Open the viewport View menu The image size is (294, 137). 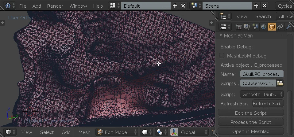pyautogui.click(x=27, y=132)
